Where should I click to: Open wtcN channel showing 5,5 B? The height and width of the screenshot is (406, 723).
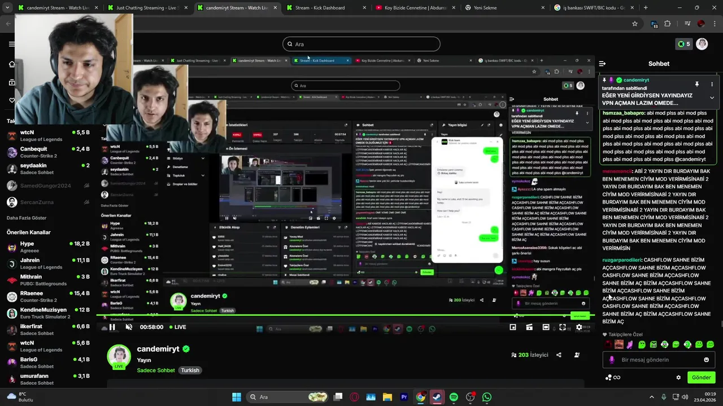pyautogui.click(x=48, y=136)
